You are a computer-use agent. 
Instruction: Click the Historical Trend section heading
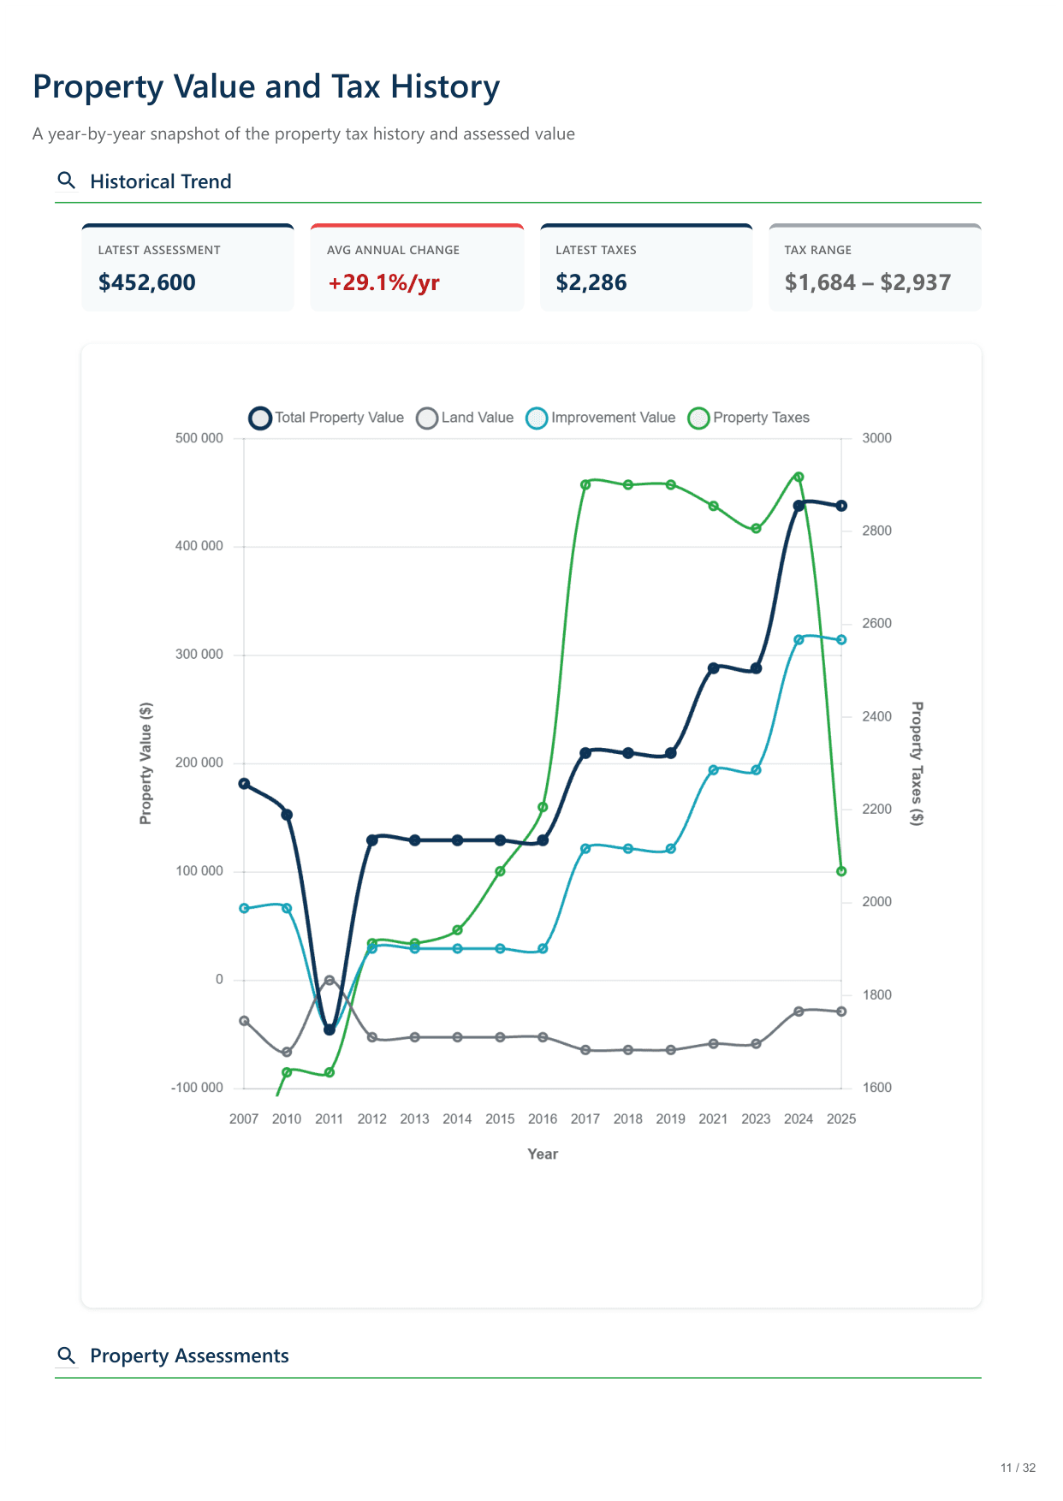161,181
